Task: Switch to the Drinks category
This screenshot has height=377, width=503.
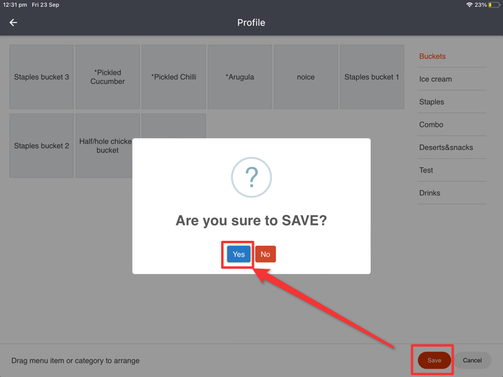Action: (430, 193)
